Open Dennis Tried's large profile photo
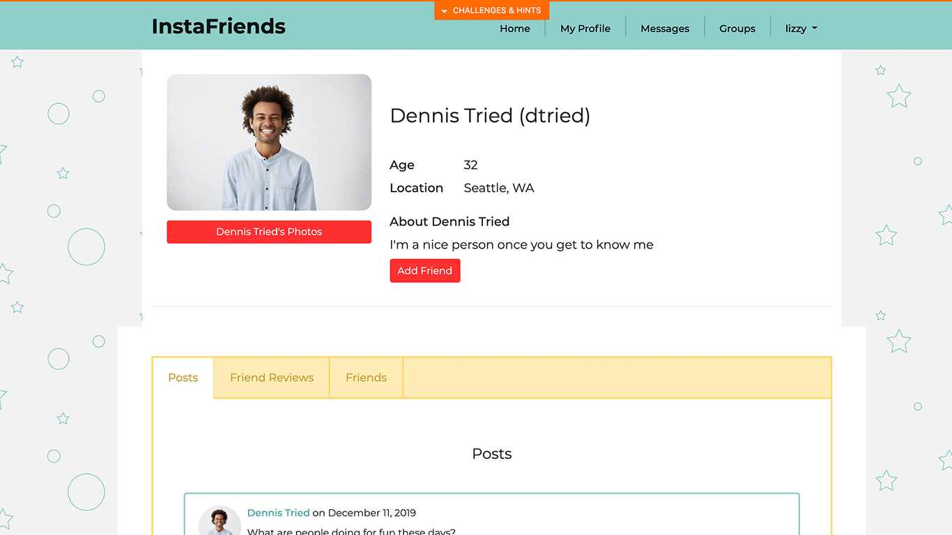The height and width of the screenshot is (535, 952). [269, 142]
